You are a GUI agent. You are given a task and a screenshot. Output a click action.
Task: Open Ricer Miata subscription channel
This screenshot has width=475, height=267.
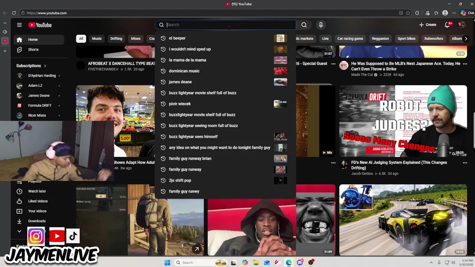pos(39,116)
